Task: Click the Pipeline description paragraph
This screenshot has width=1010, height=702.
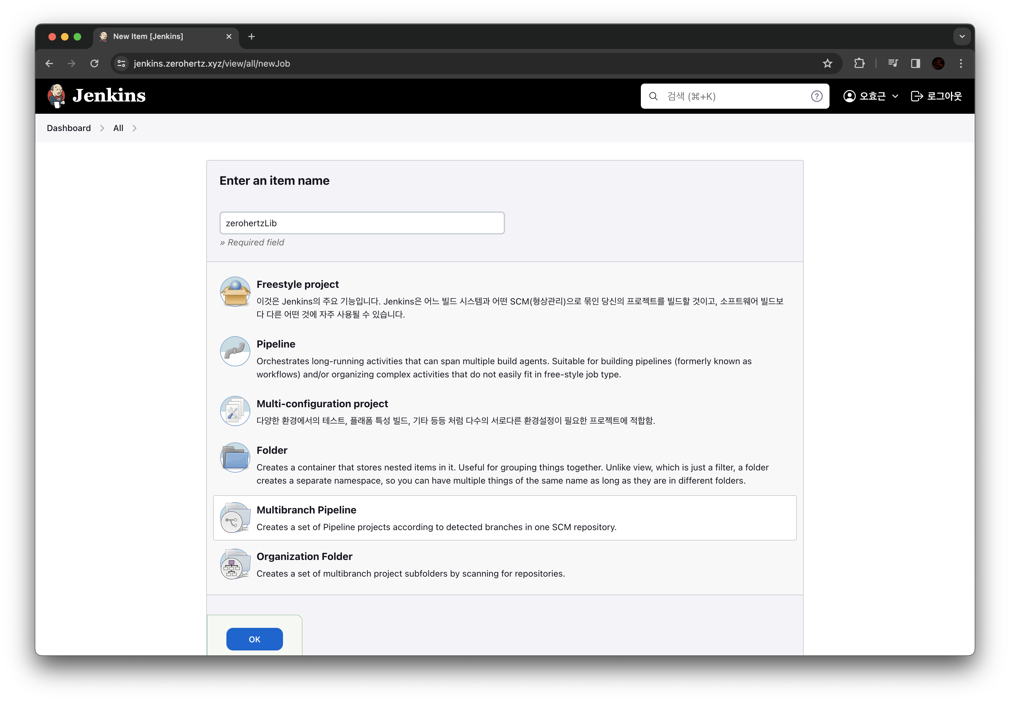Action: click(504, 368)
